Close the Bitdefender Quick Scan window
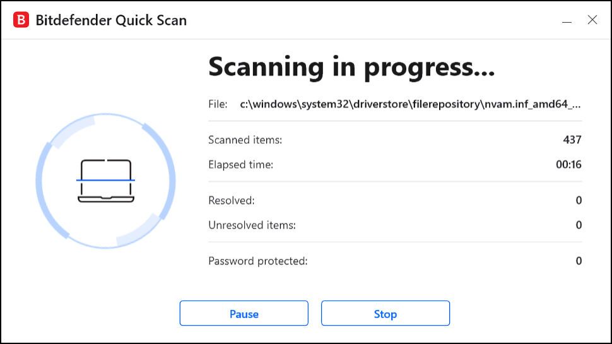Viewport: 612px width, 344px height. coord(592,20)
